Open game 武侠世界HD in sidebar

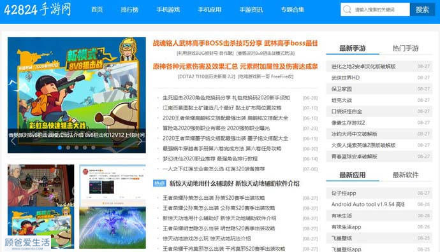346,78
